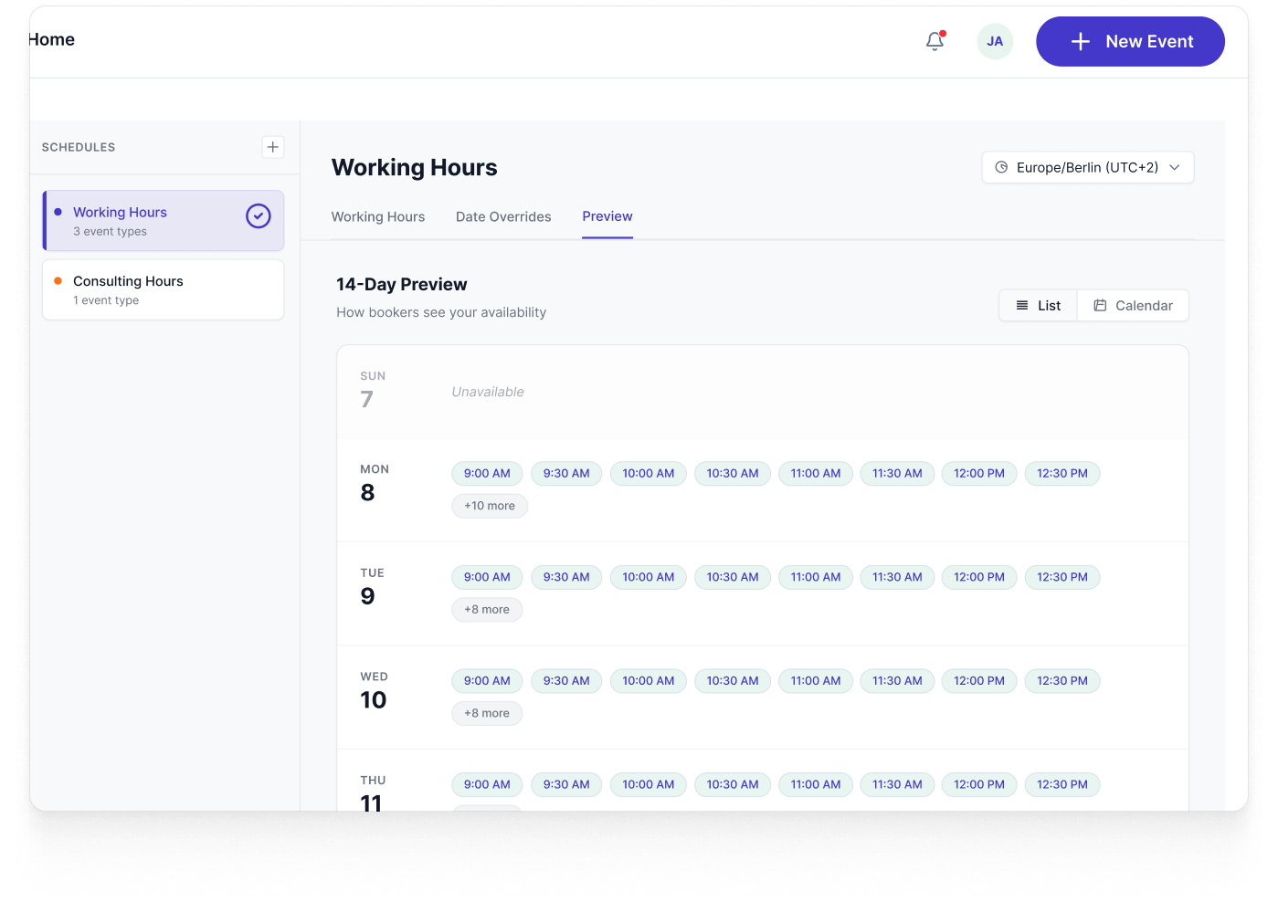
Task: Select Thursday 11:30 AM slot
Action: click(897, 784)
